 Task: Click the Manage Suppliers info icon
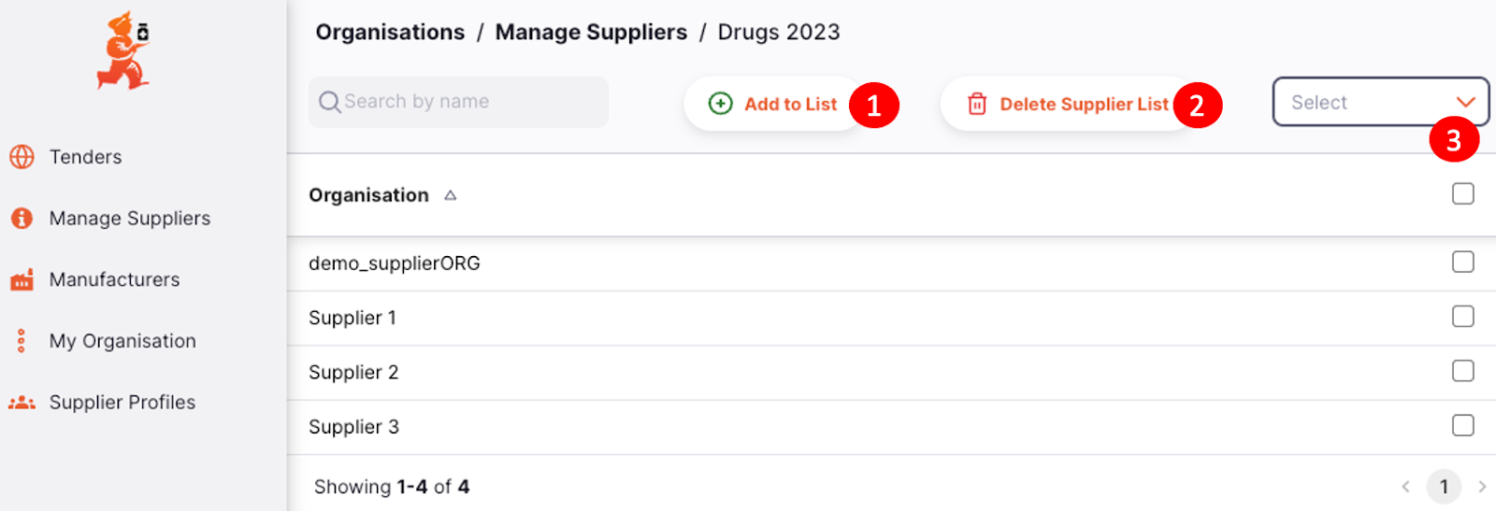click(x=22, y=219)
